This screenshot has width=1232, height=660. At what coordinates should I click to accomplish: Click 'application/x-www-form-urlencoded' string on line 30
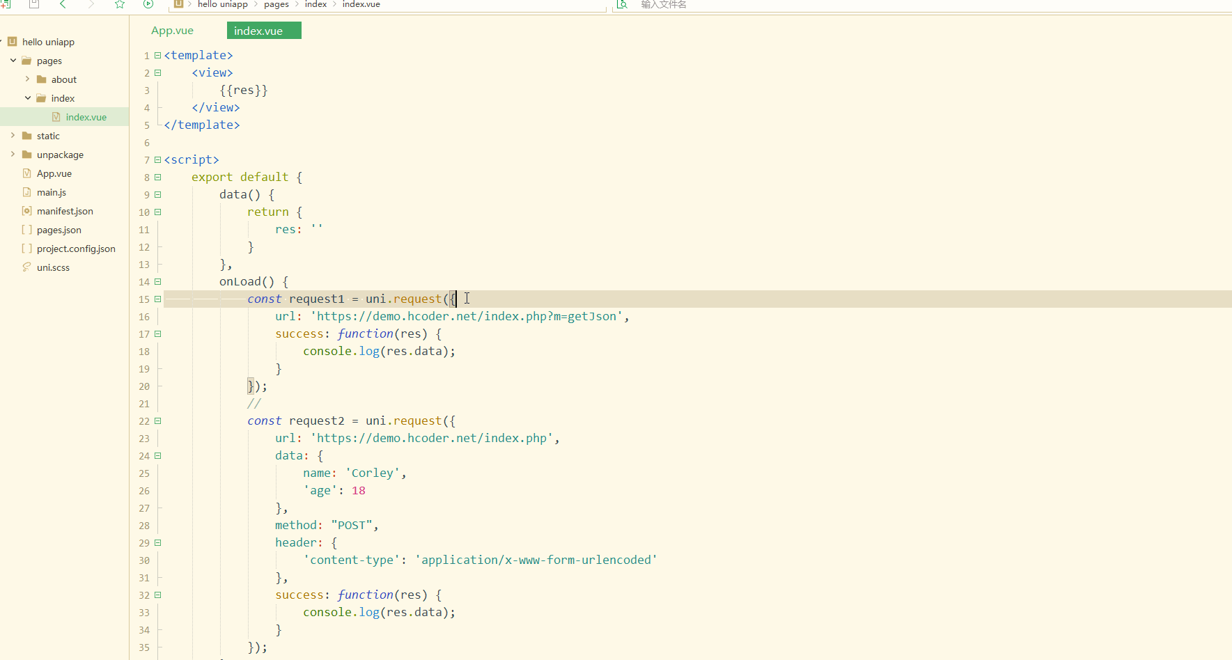coord(536,560)
